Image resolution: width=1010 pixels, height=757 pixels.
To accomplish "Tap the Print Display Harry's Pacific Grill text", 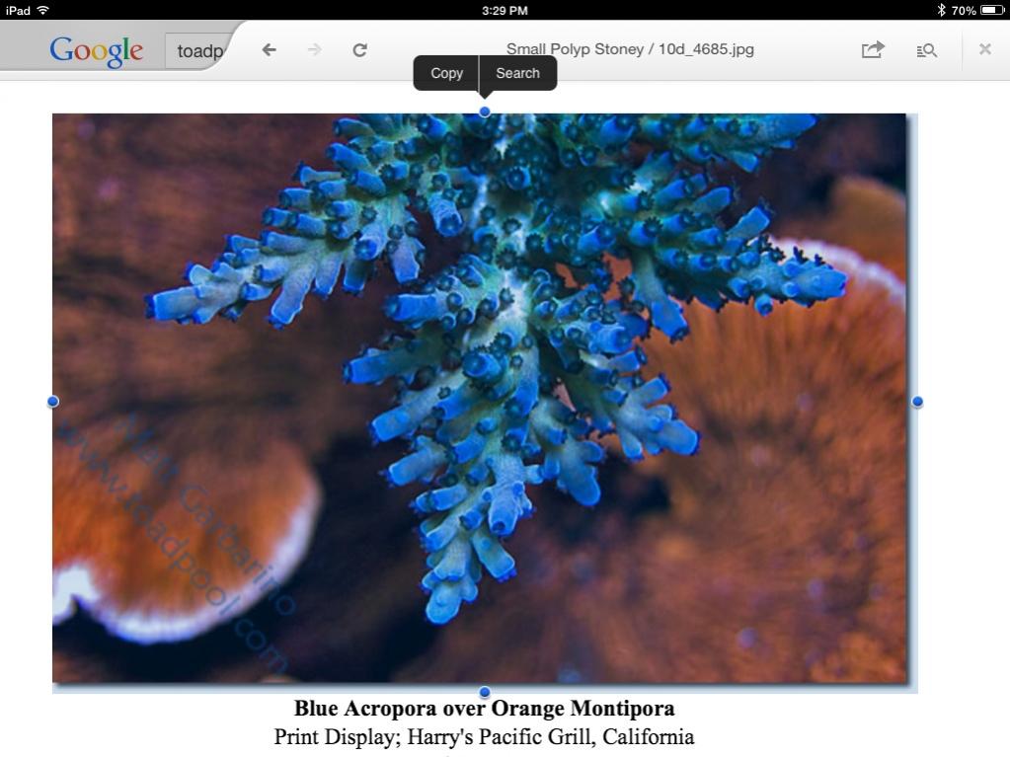I will [x=485, y=736].
